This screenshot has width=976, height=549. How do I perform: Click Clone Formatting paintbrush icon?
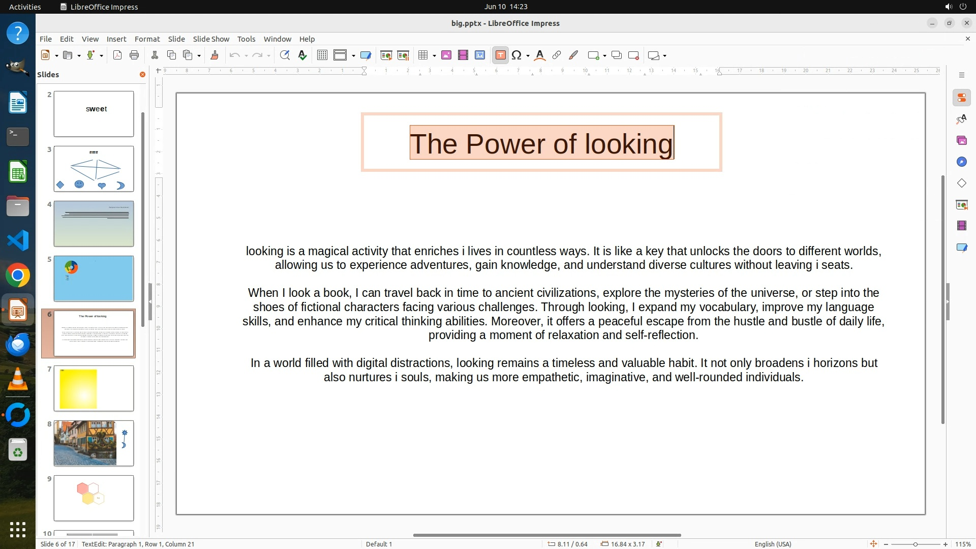[214, 55]
